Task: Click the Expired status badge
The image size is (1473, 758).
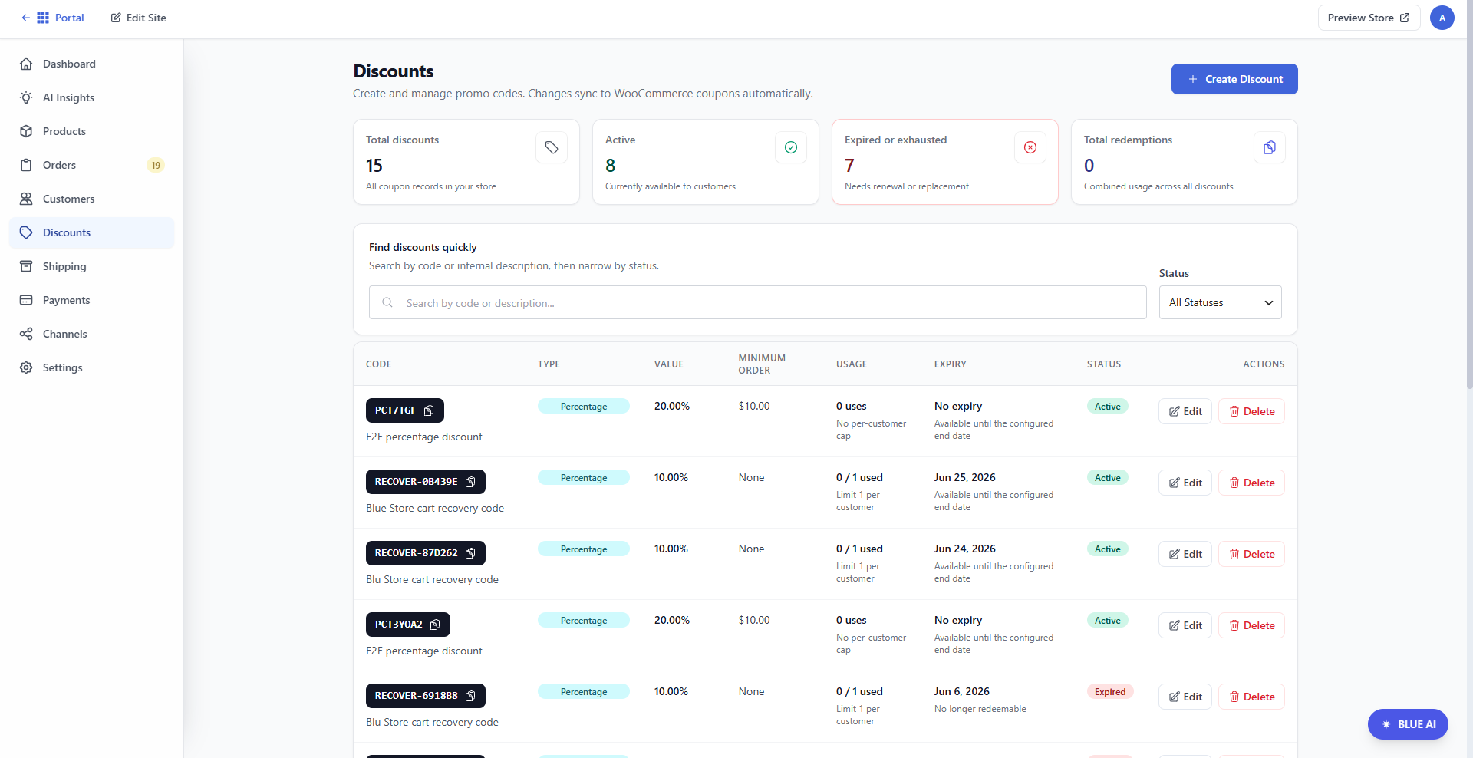Action: point(1110,691)
